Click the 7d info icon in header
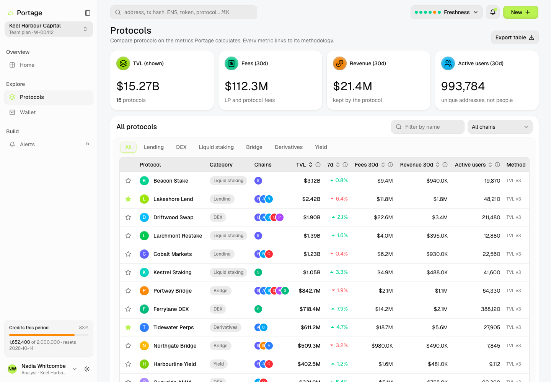 [x=345, y=165]
